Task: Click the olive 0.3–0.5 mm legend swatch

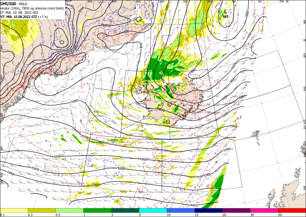Action: [x=42, y=210]
